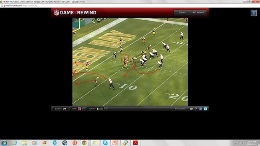Expand the View options arrow
The image size is (260, 146).
[83, 109]
